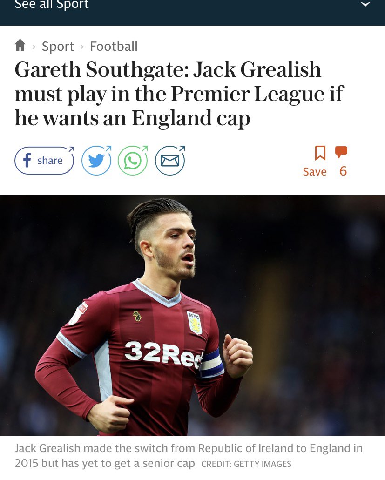This screenshot has width=385, height=480.
Task: Send the article via email envelope icon
Action: click(170, 161)
